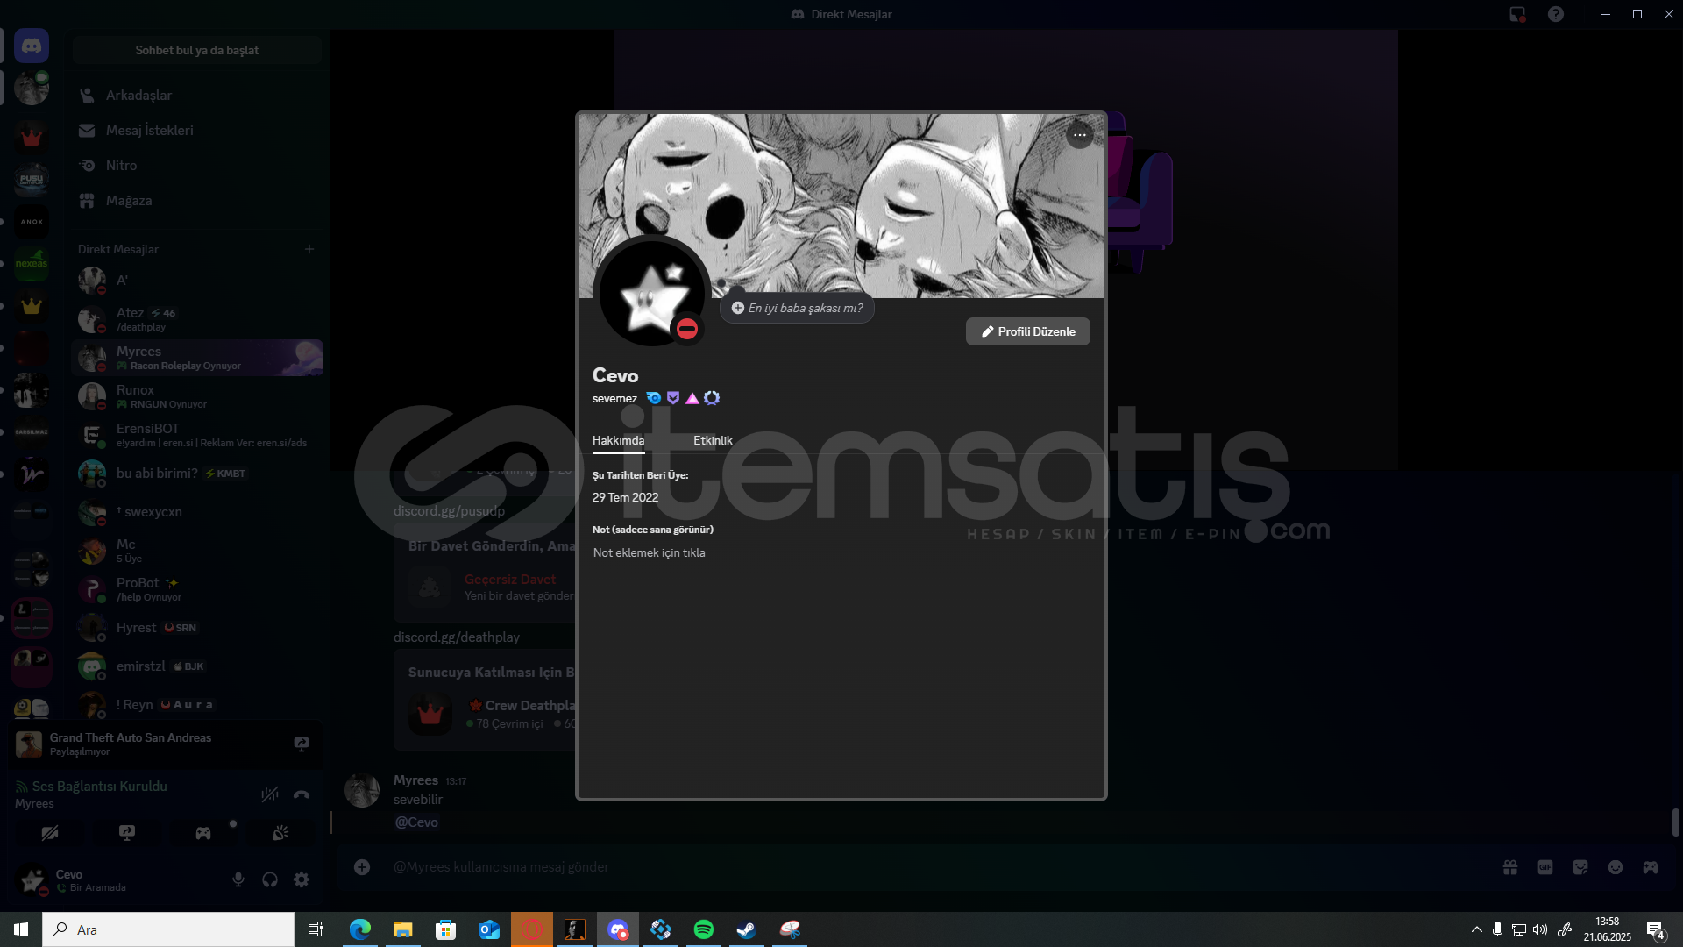
Task: Open the yellow crown server icon
Action: tap(32, 306)
